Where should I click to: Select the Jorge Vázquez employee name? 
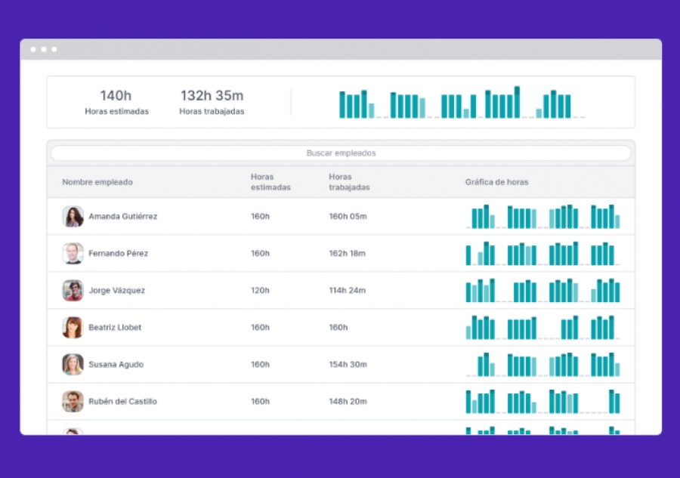(x=116, y=291)
